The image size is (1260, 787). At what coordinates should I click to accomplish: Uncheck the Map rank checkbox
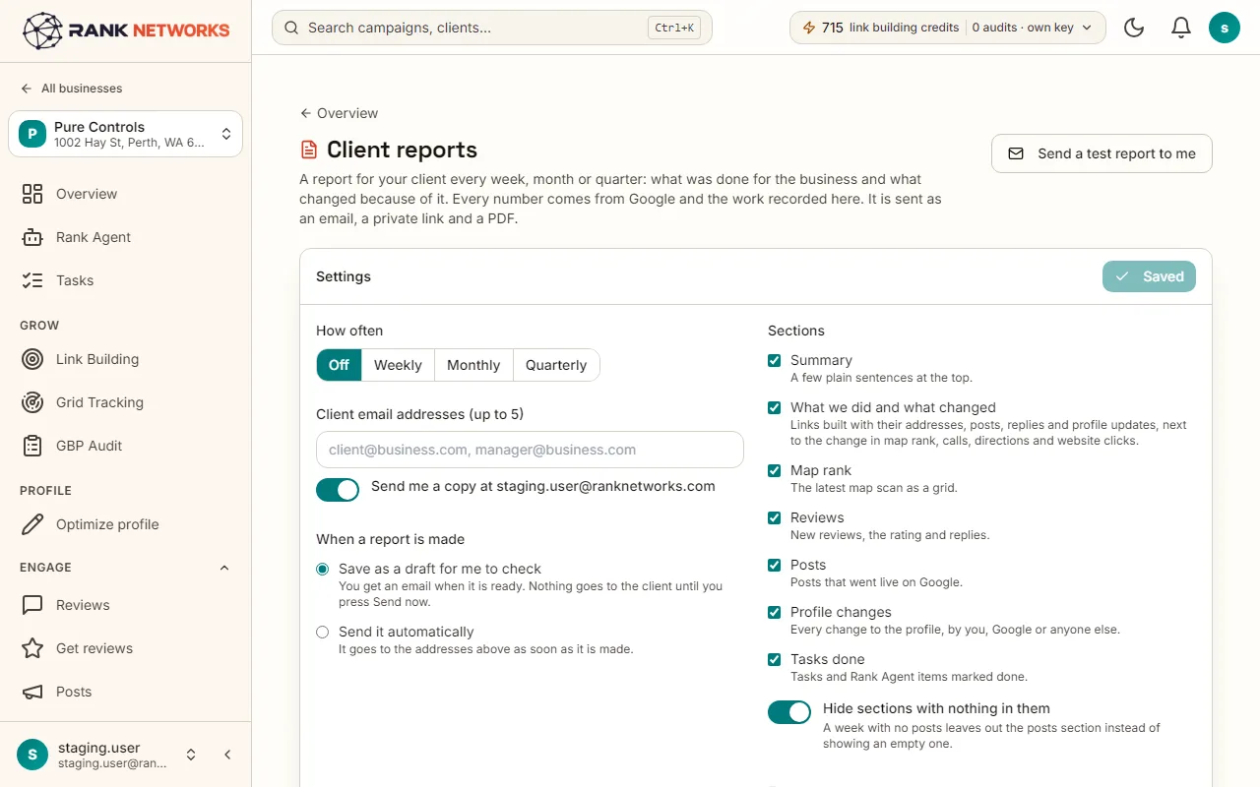coord(775,470)
